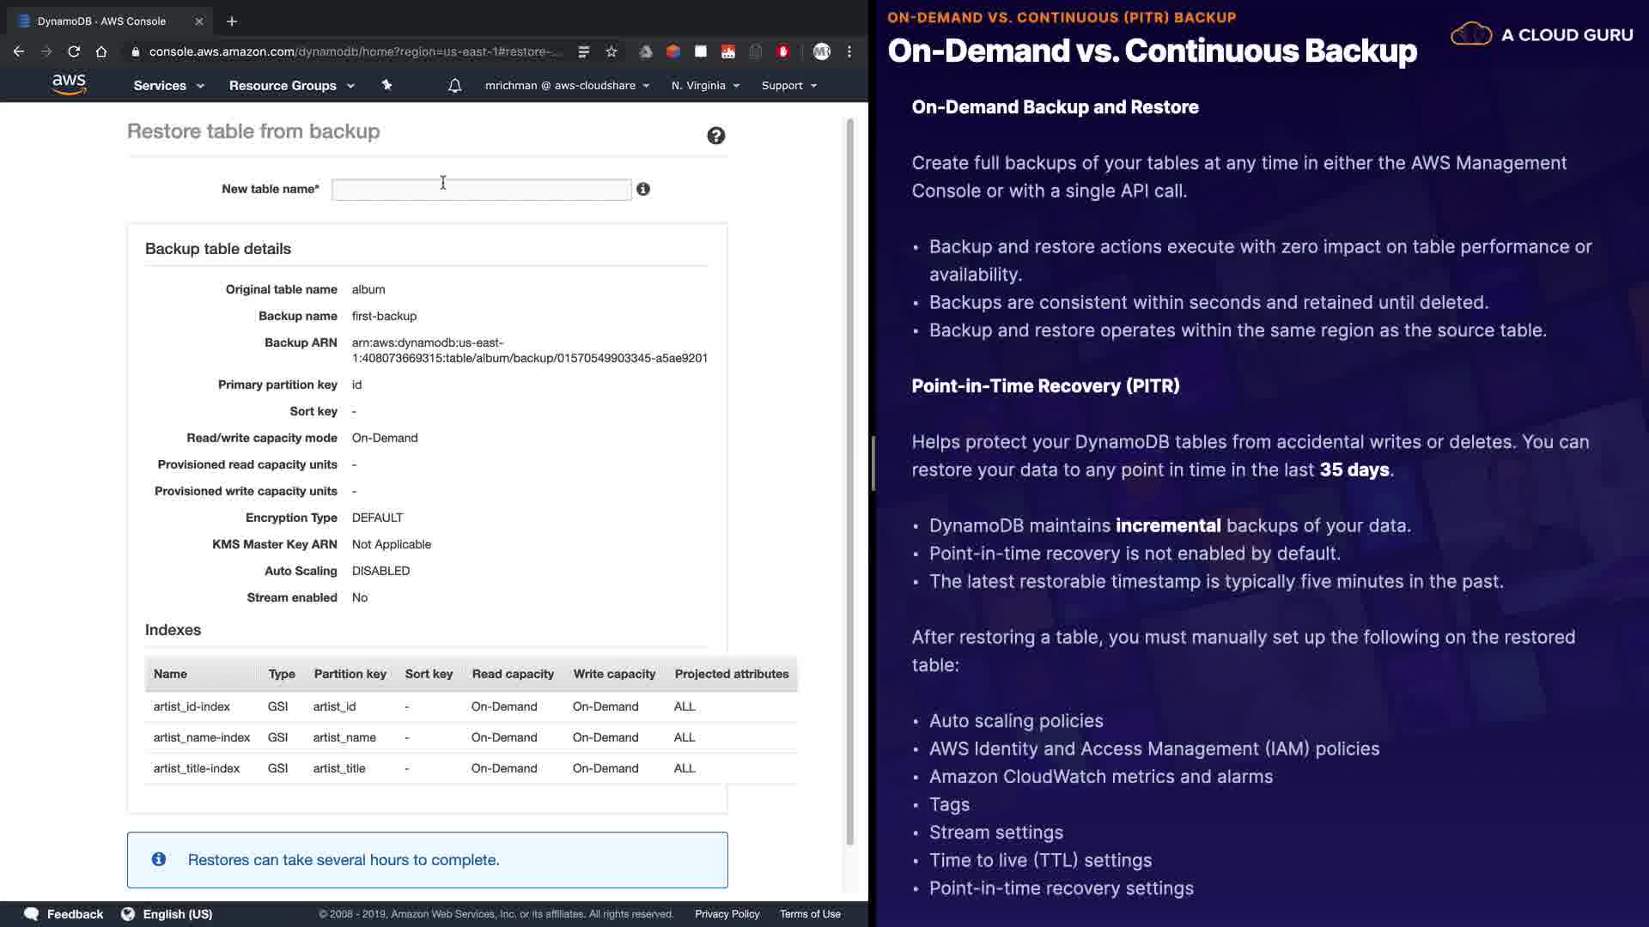Screen dimensions: 1649x927
Task: Open the notifications bell icon
Action: [x=454, y=86]
